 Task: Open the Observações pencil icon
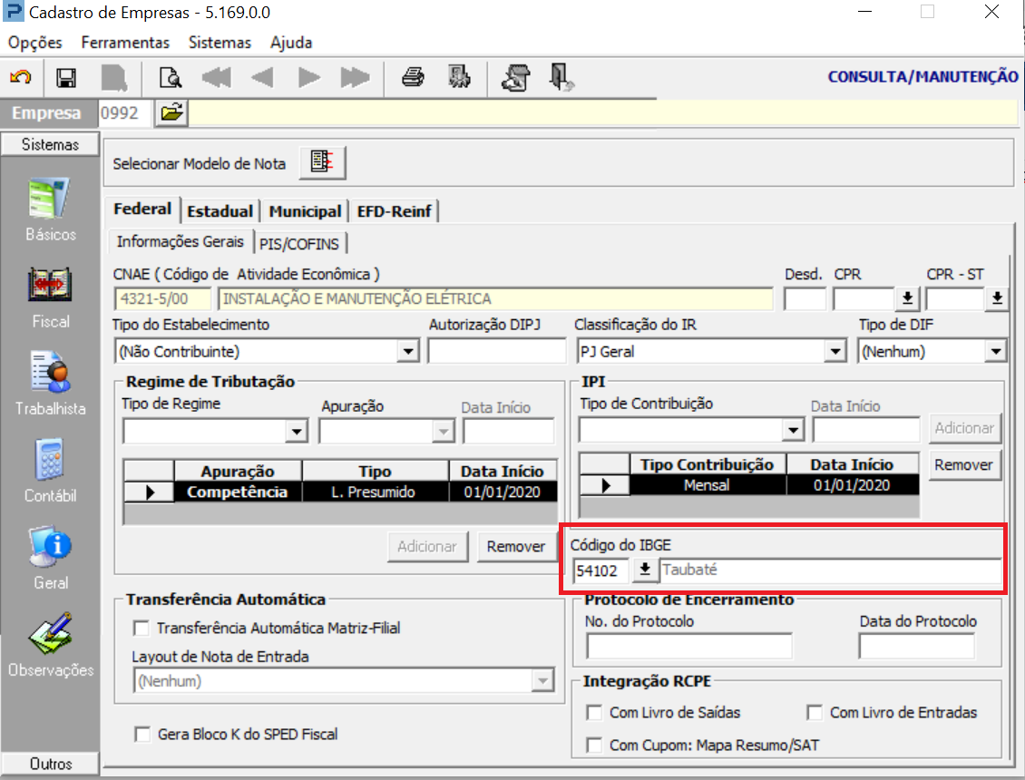[x=50, y=632]
